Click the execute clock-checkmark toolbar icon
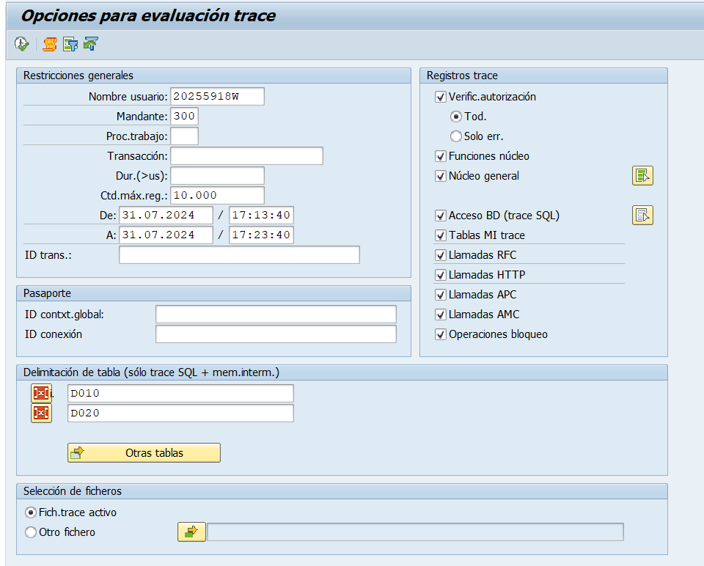The width and height of the screenshot is (704, 566). tap(22, 45)
